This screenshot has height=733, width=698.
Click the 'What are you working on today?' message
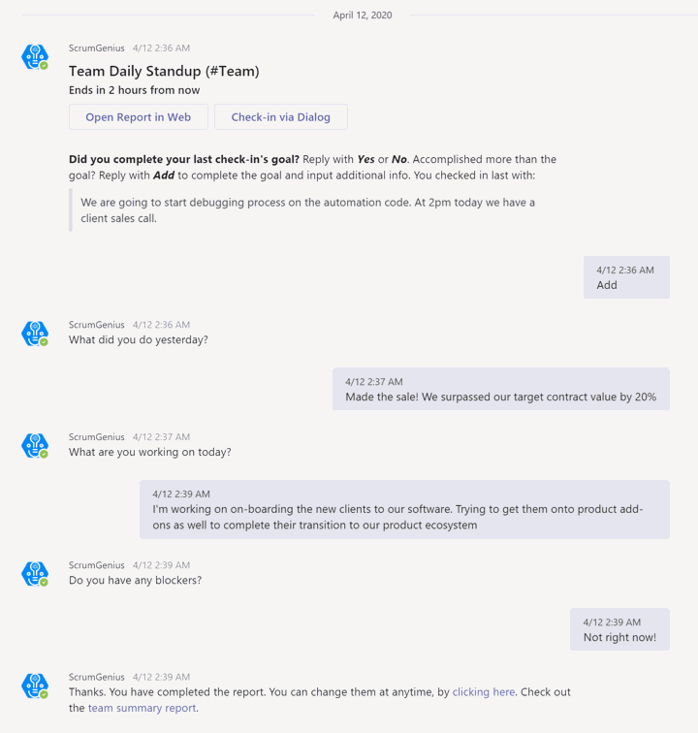149,452
